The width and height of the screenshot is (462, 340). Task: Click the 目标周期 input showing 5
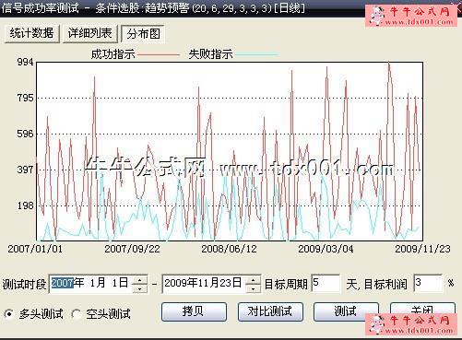[x=326, y=283]
